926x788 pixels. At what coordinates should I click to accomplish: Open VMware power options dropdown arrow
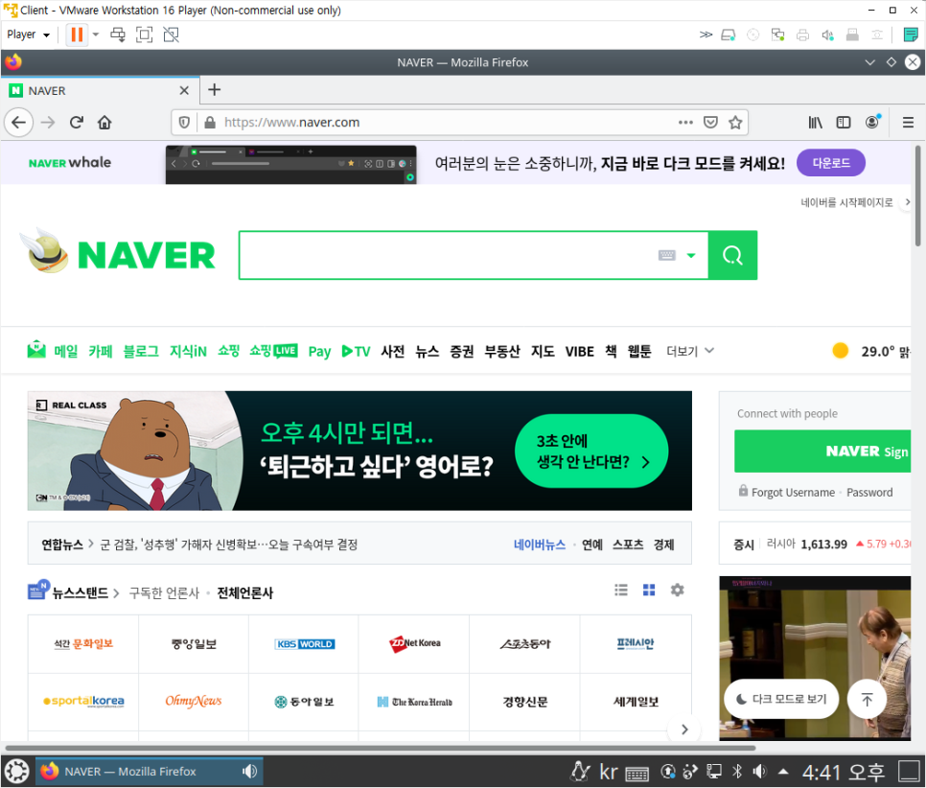pyautogui.click(x=96, y=35)
